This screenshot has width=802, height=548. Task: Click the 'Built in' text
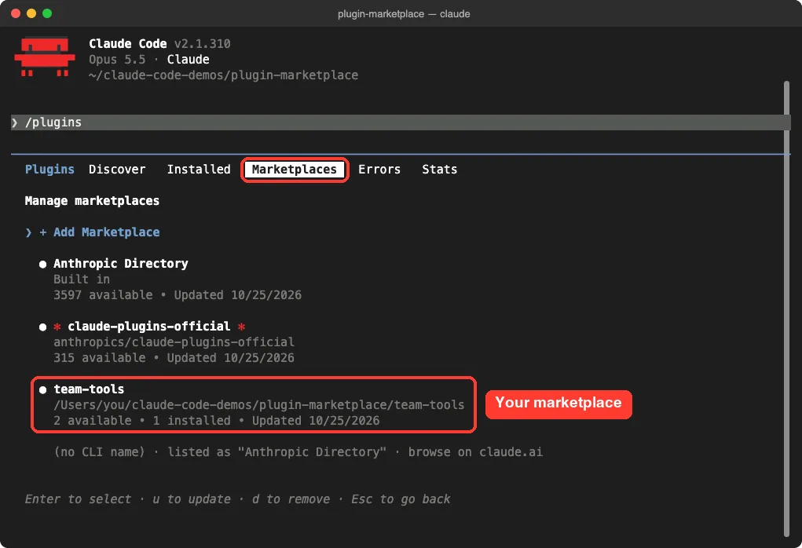(82, 279)
